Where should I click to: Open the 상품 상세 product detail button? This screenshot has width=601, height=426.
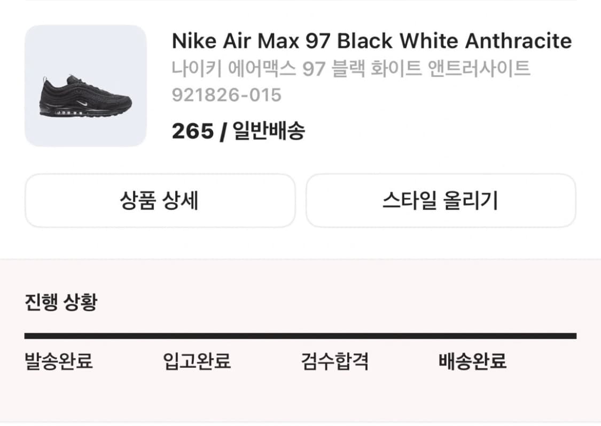click(x=161, y=200)
